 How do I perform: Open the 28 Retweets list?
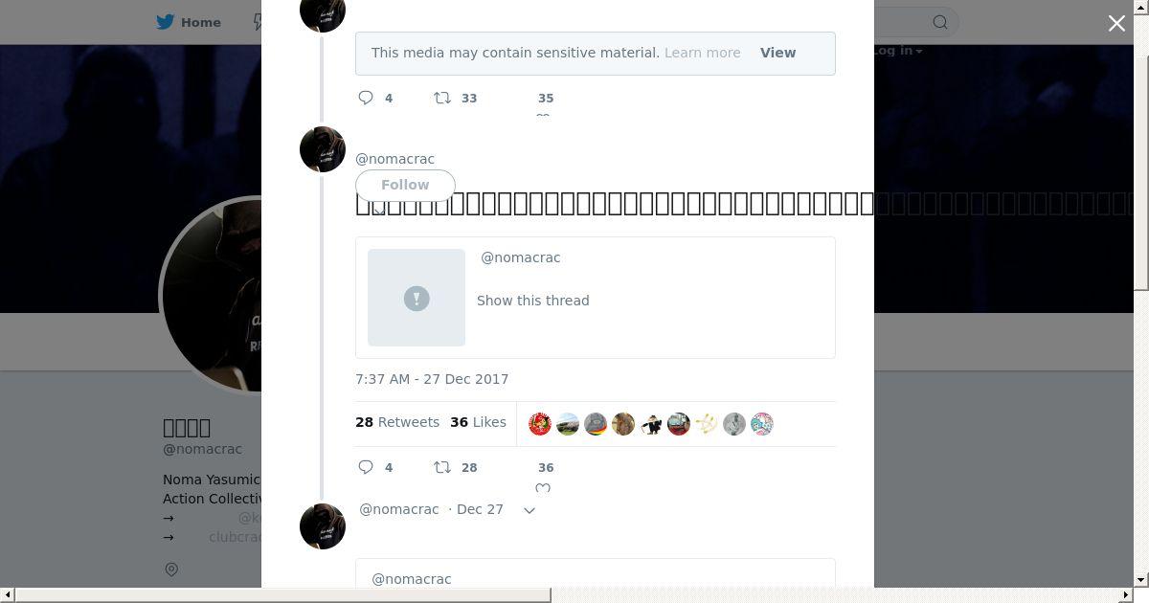click(x=397, y=422)
